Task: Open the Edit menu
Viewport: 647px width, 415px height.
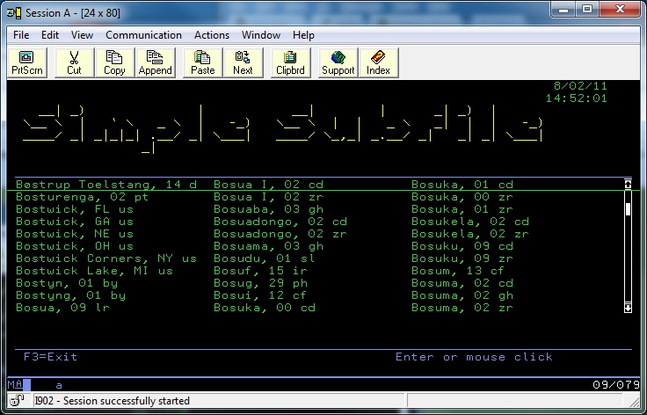Action: click(50, 35)
